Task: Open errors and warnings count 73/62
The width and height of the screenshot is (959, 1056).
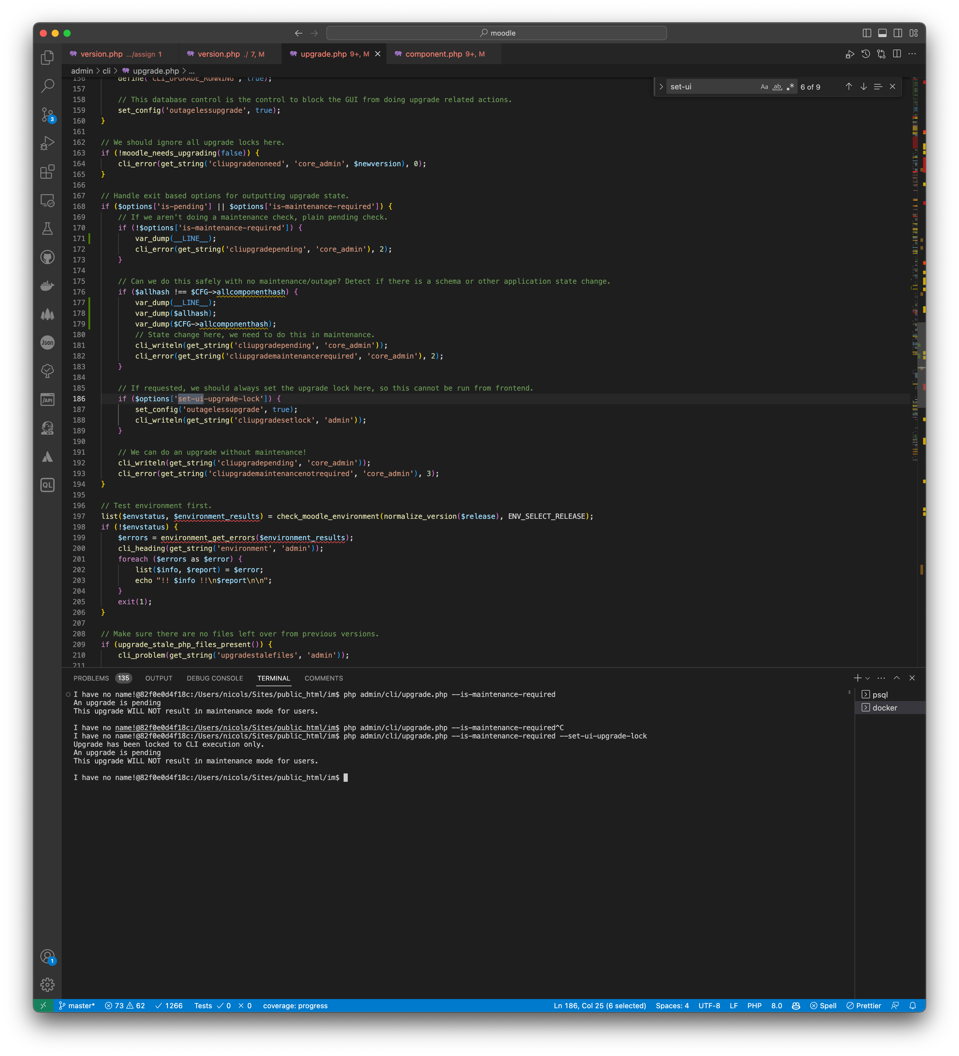Action: [x=125, y=1006]
